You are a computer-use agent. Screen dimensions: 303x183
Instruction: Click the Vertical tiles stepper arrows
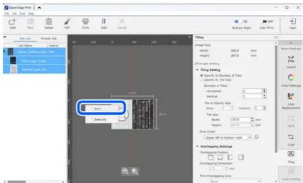pyautogui.click(x=264, y=96)
